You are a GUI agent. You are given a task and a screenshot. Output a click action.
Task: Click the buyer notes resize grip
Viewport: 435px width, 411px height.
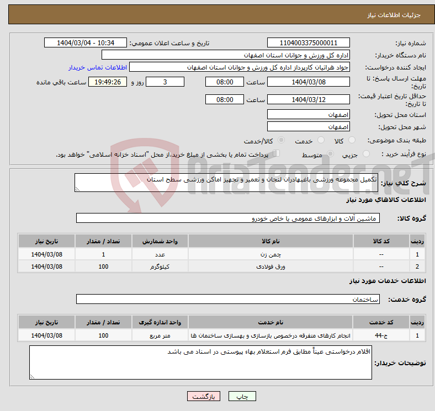pos(32,376)
